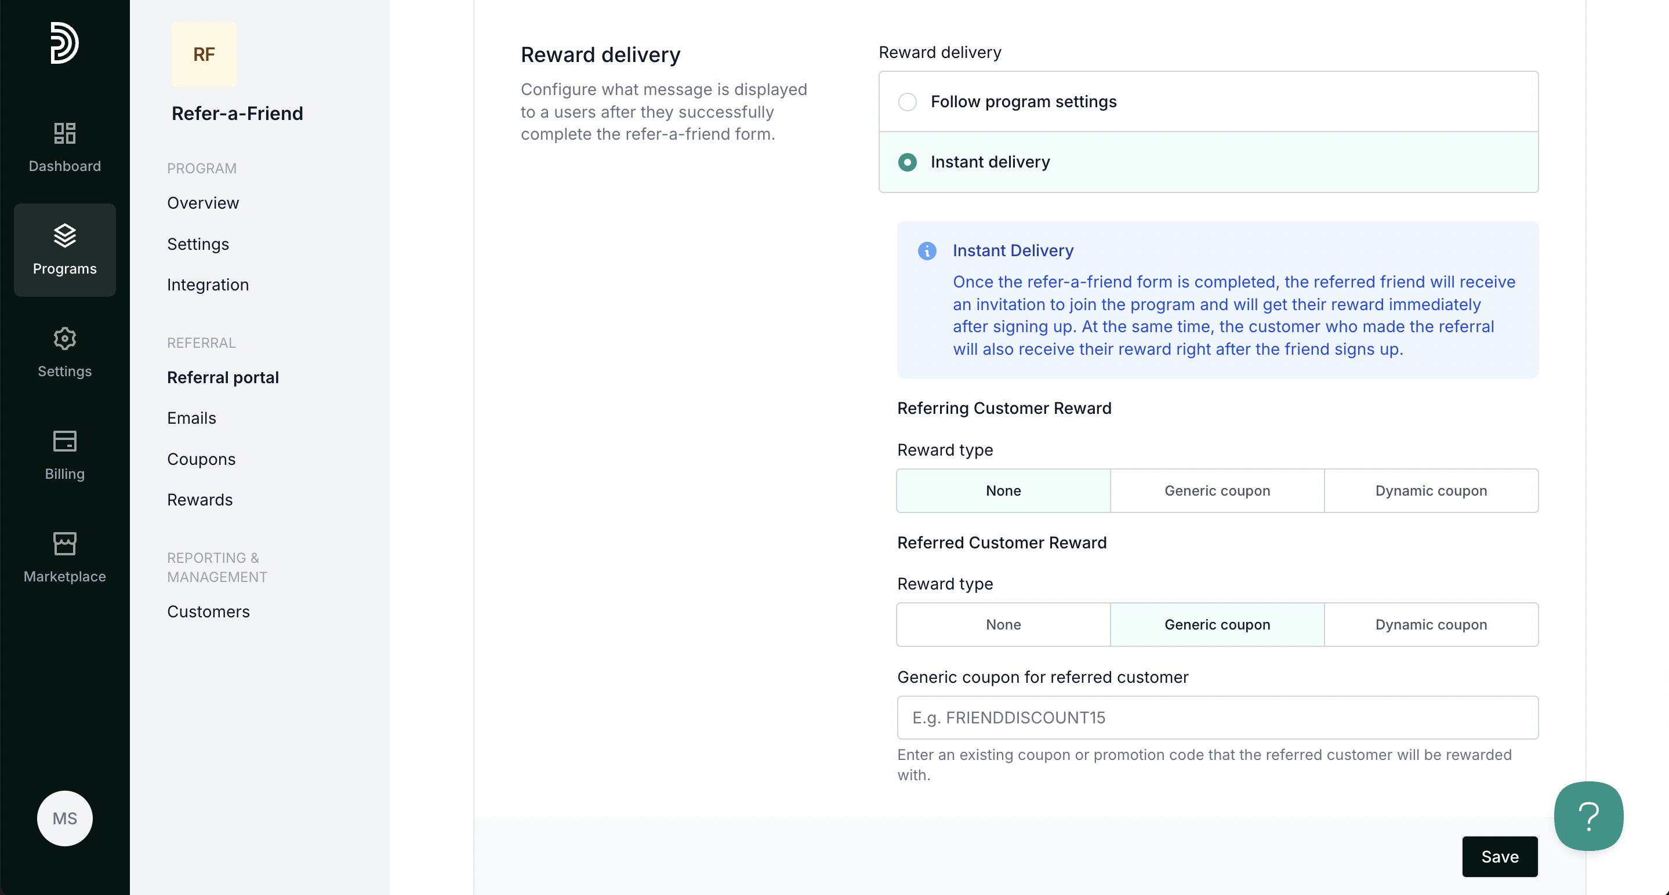Open the help question mark widget
The width and height of the screenshot is (1669, 895).
click(x=1588, y=816)
